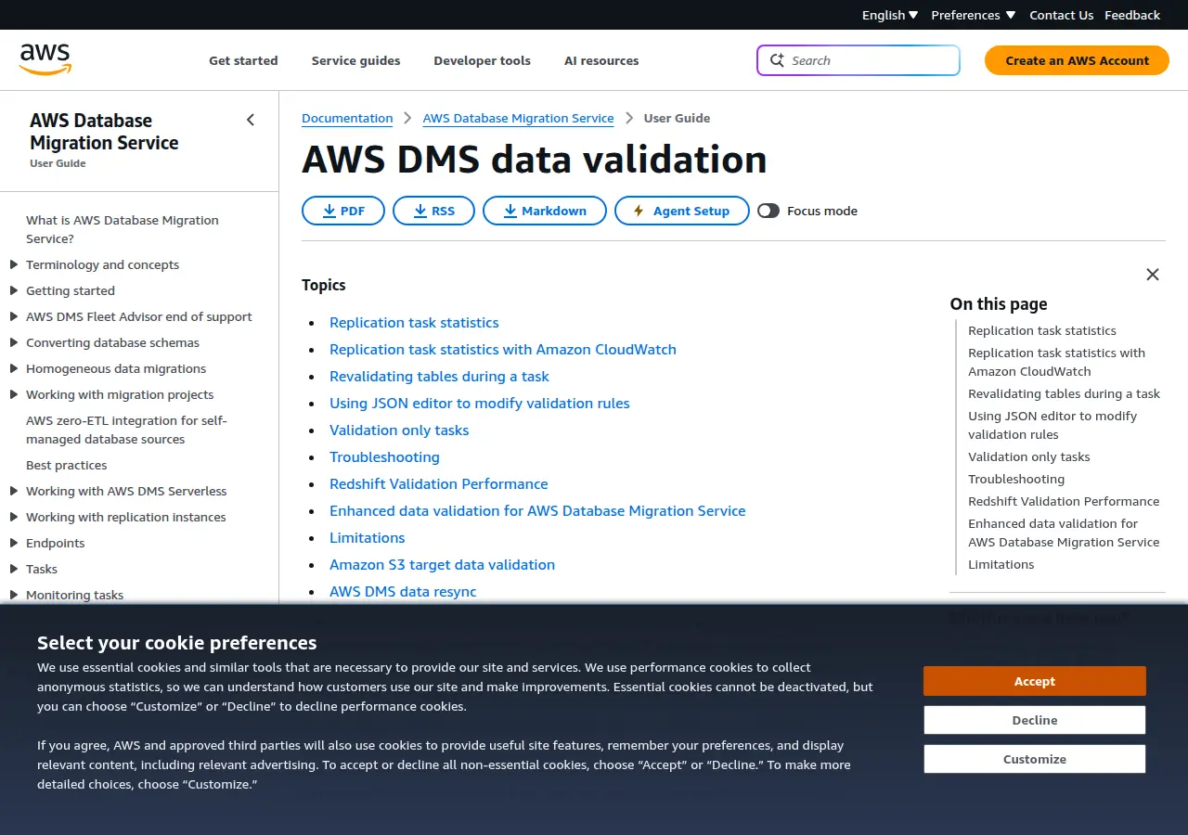Toggle Focus mode switch
The image size is (1188, 835).
[x=768, y=211]
